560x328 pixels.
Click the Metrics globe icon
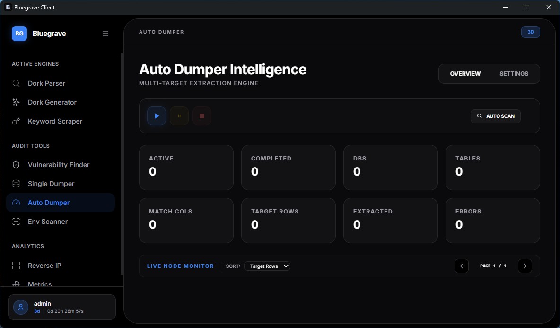tap(16, 284)
